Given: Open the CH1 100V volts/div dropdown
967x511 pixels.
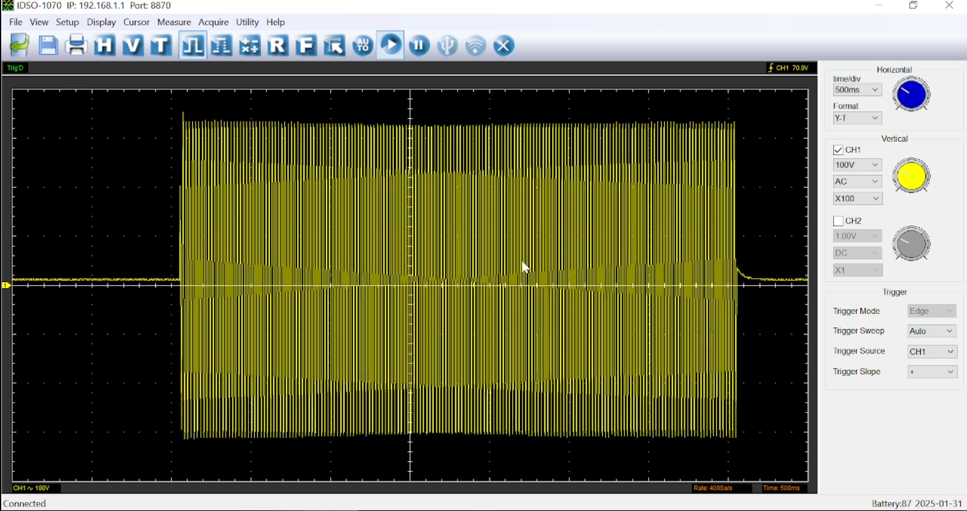Looking at the screenshot, I should click(857, 165).
